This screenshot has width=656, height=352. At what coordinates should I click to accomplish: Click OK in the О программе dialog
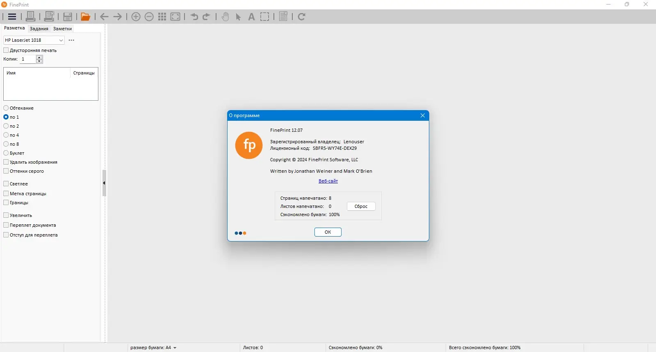(328, 232)
